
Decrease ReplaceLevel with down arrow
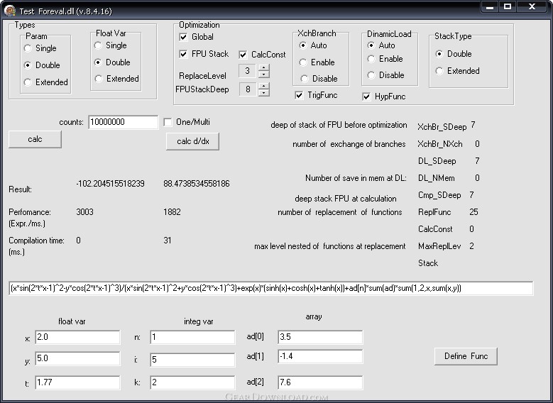pyautogui.click(x=264, y=74)
